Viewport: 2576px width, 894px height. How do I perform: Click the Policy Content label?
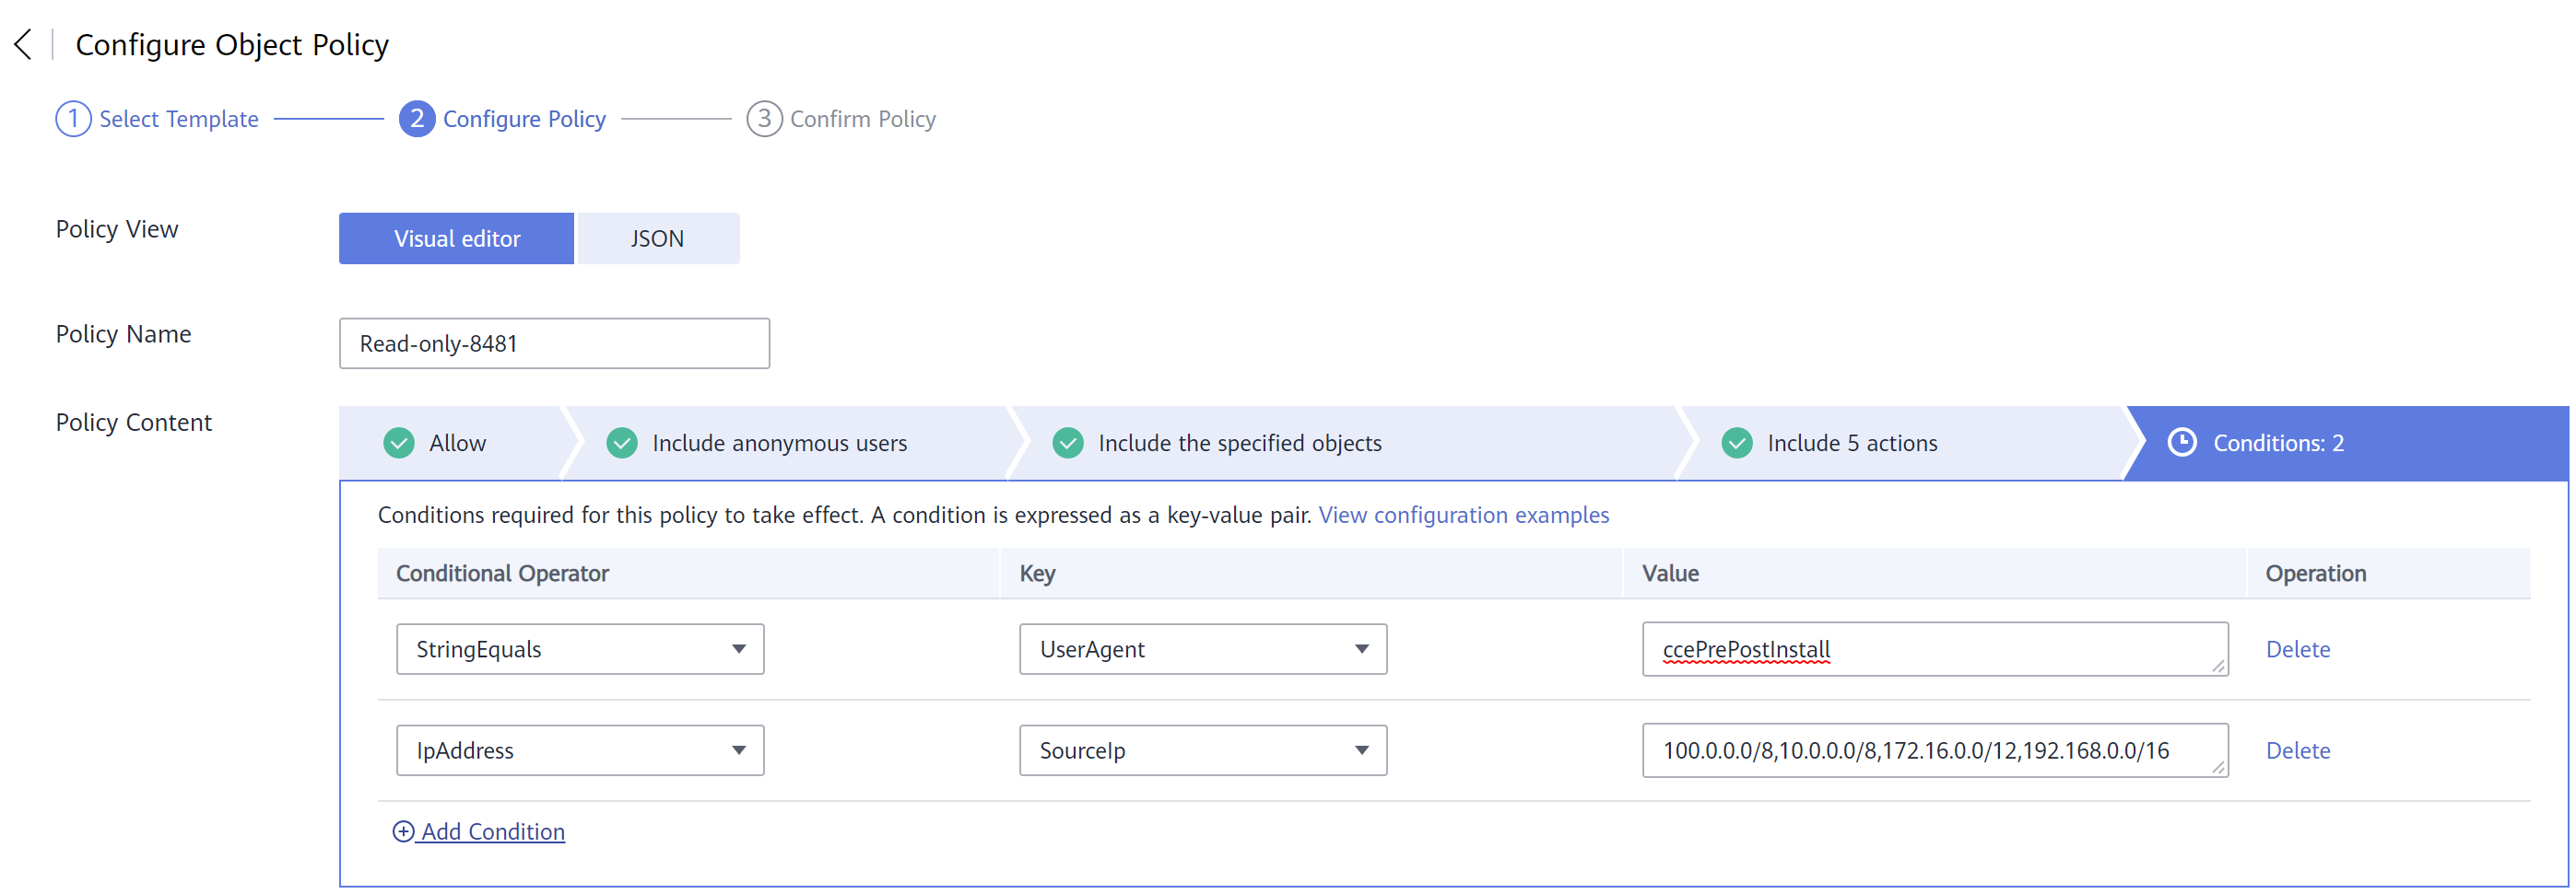[134, 423]
